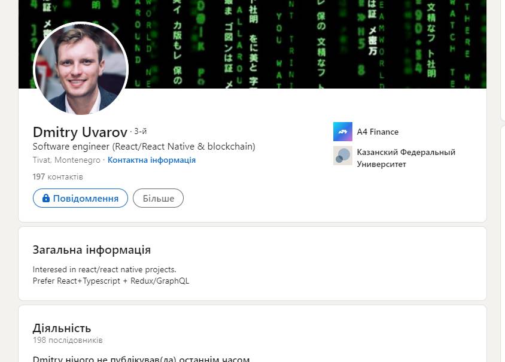
Task: Click the Повідомлення message button
Action: [x=80, y=198]
